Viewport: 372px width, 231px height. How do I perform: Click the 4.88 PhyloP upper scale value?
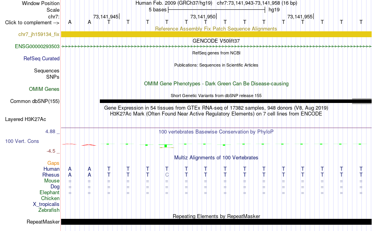click(50, 132)
